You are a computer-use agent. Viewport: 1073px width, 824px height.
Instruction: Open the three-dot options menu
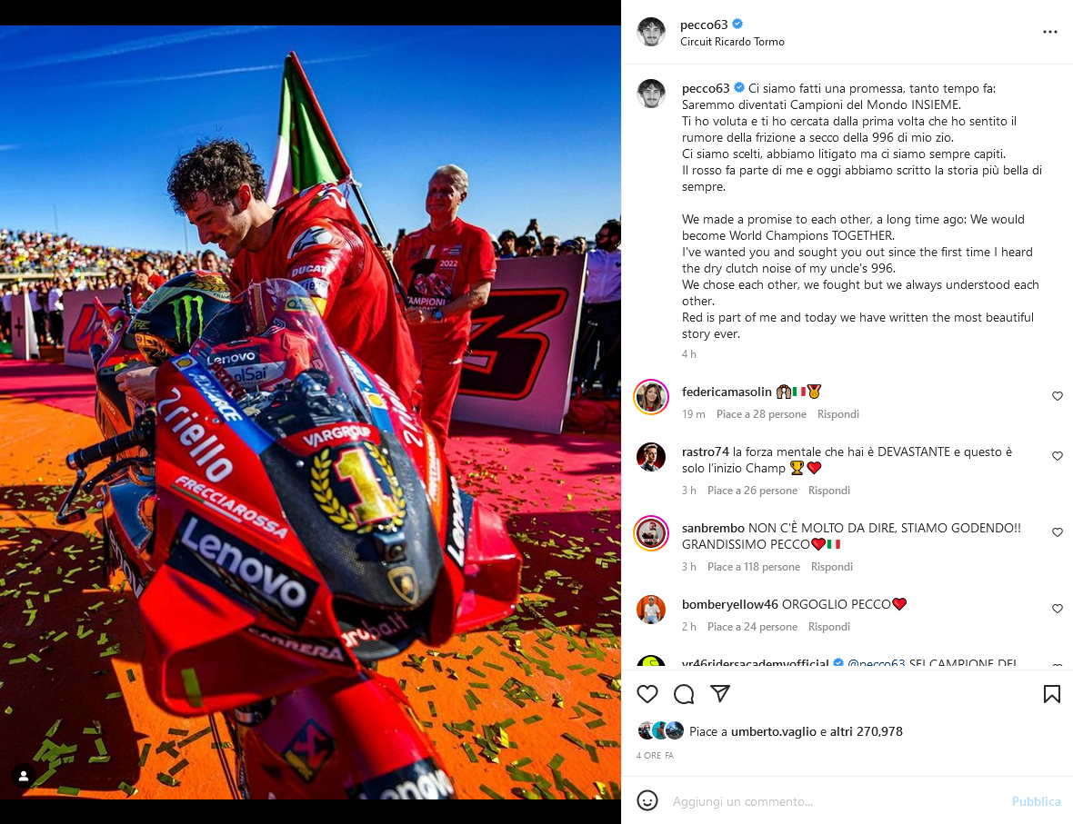click(1049, 32)
